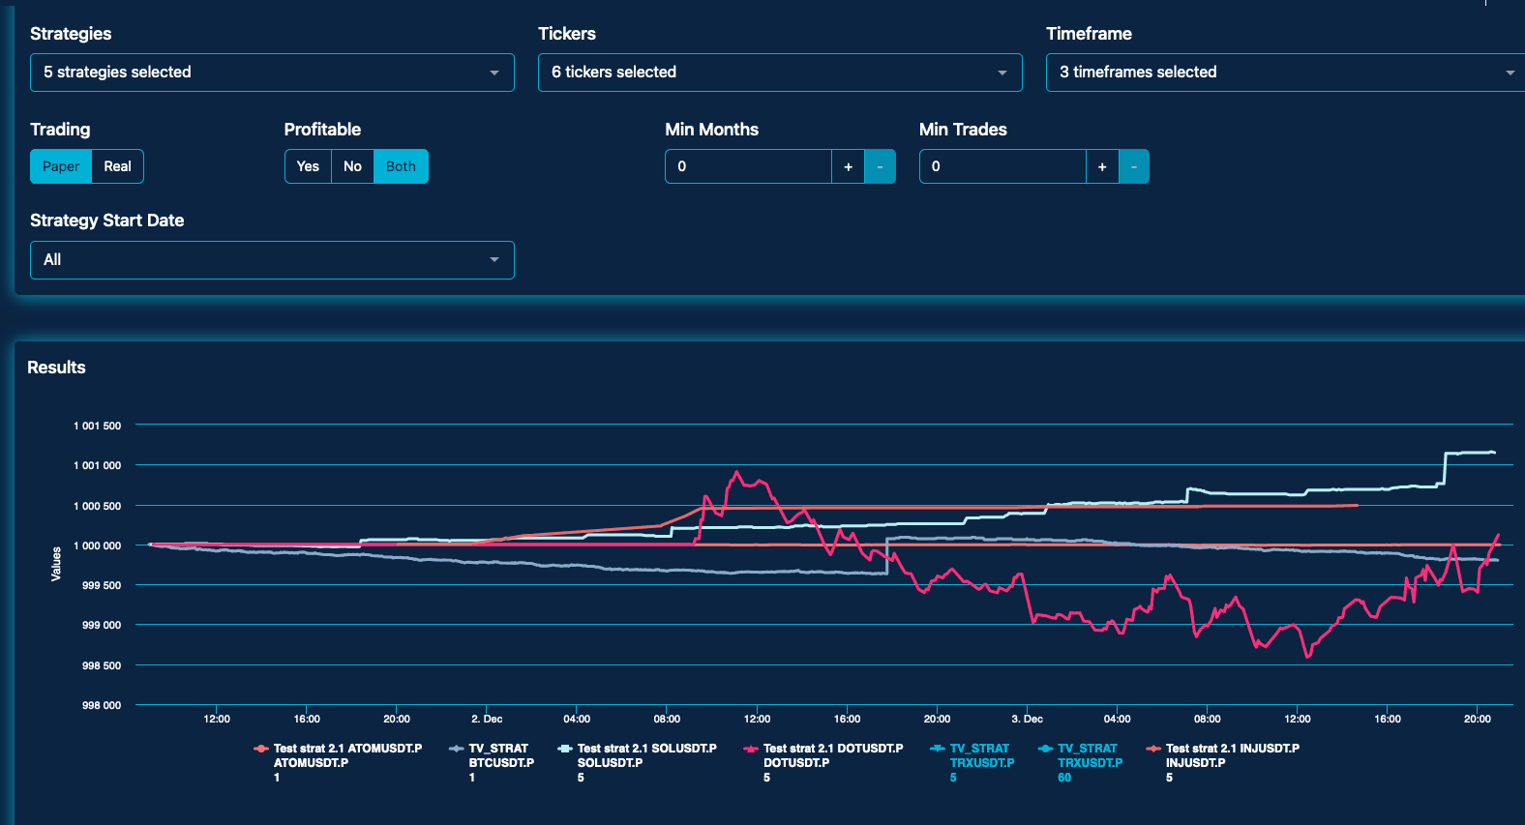
Task: Click the Tickers dropdown arrow icon
Action: click(x=1002, y=73)
